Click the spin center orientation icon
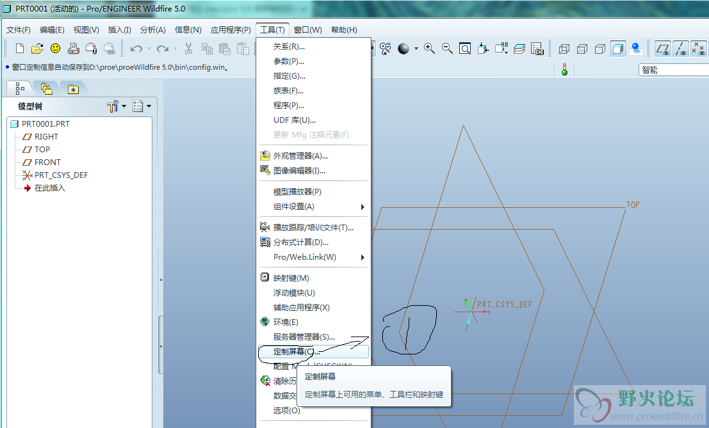Image resolution: width=709 pixels, height=428 pixels. pyautogui.click(x=386, y=49)
